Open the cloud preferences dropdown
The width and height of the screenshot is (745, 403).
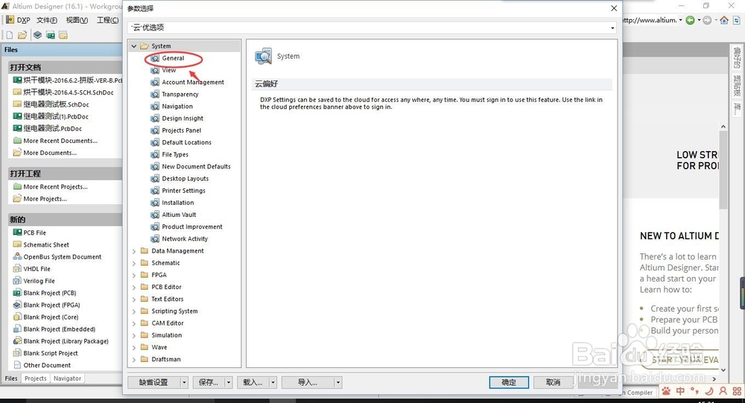tap(612, 28)
